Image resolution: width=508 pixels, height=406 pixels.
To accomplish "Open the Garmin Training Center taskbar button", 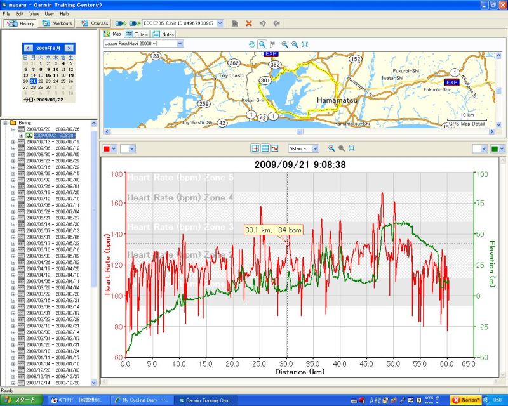I will point(205,400).
